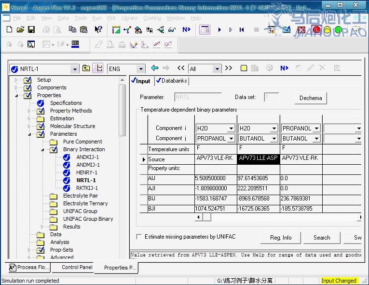Click the previous form << button
The height and width of the screenshot is (285, 369).
[181, 68]
